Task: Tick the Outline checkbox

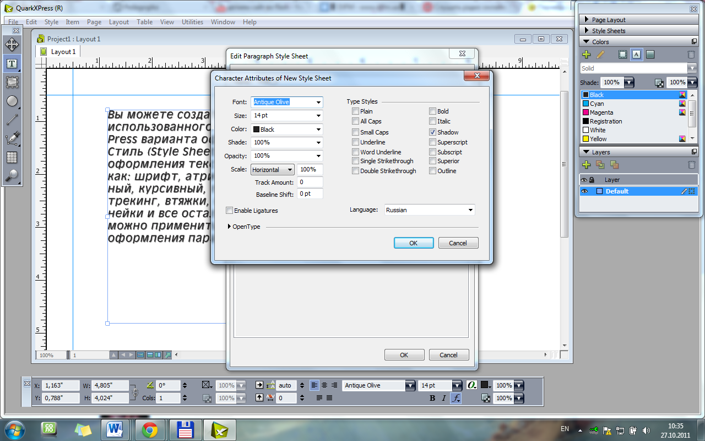Action: coord(432,171)
